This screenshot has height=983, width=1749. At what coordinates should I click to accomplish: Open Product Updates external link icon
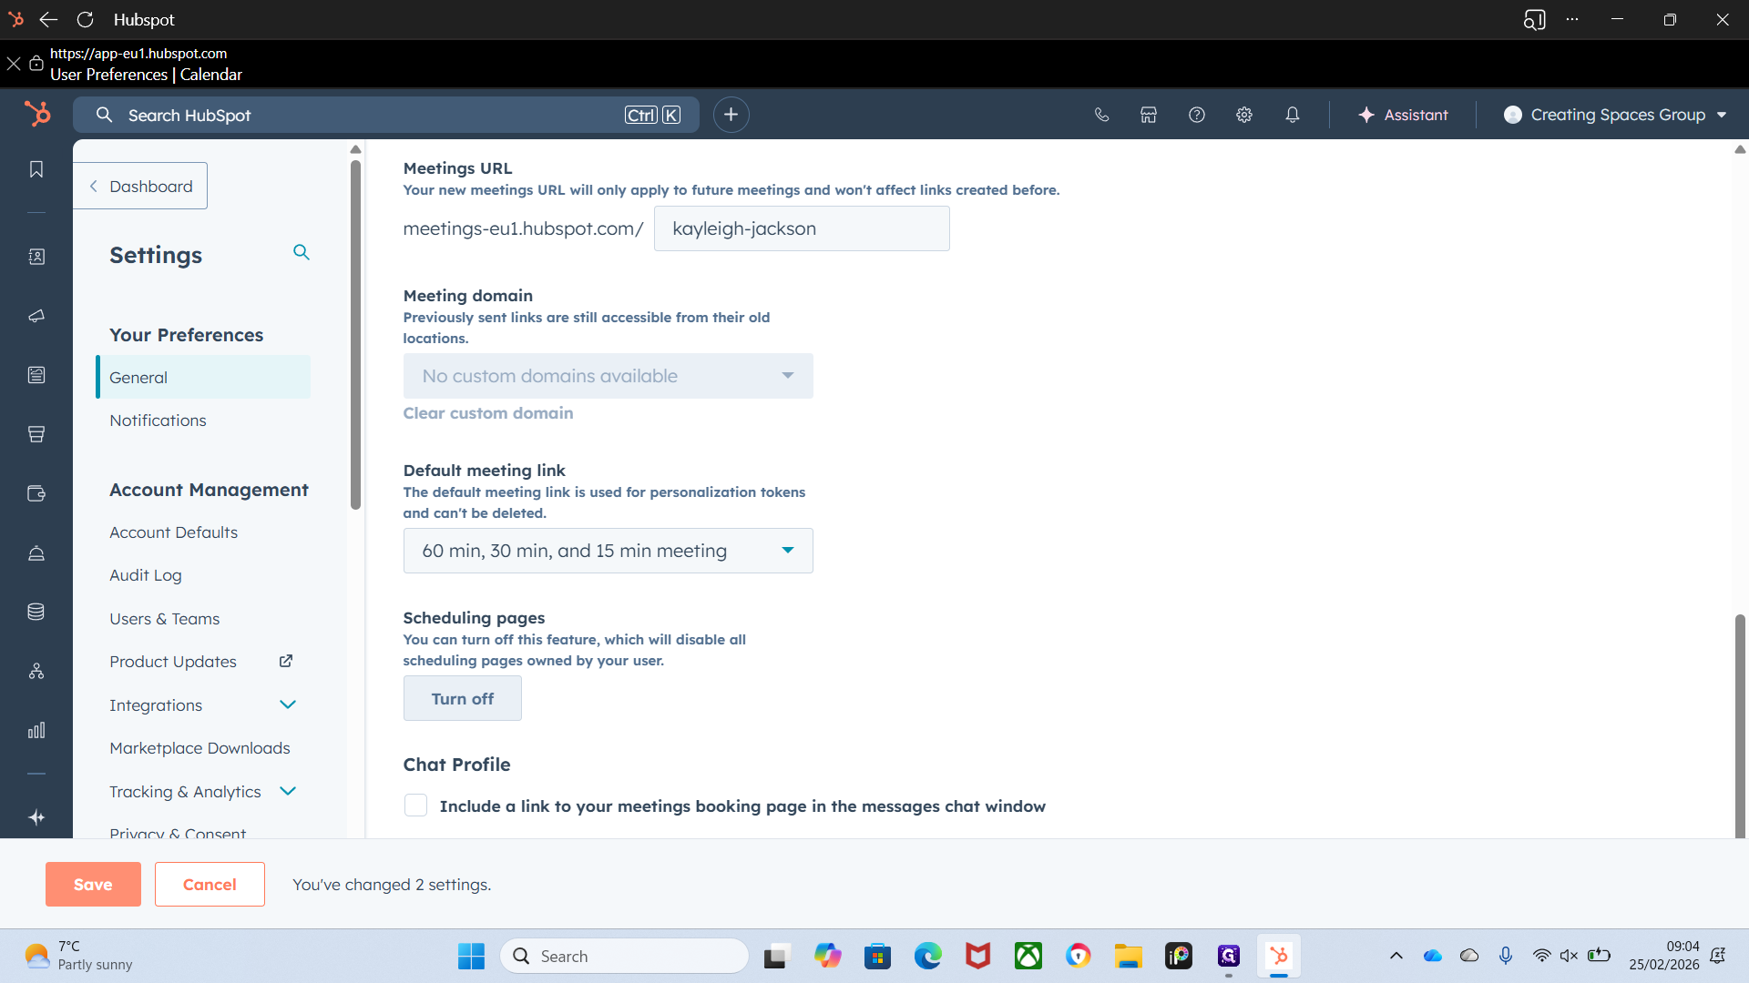(x=286, y=661)
